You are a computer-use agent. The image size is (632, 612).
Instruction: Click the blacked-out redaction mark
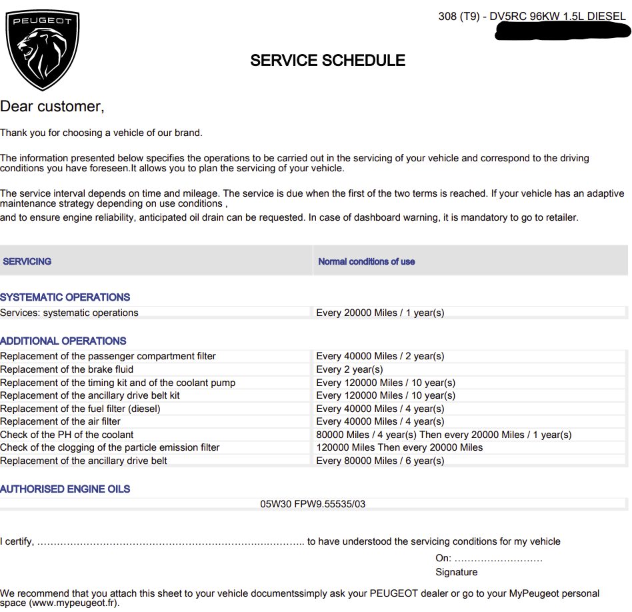coord(562,31)
